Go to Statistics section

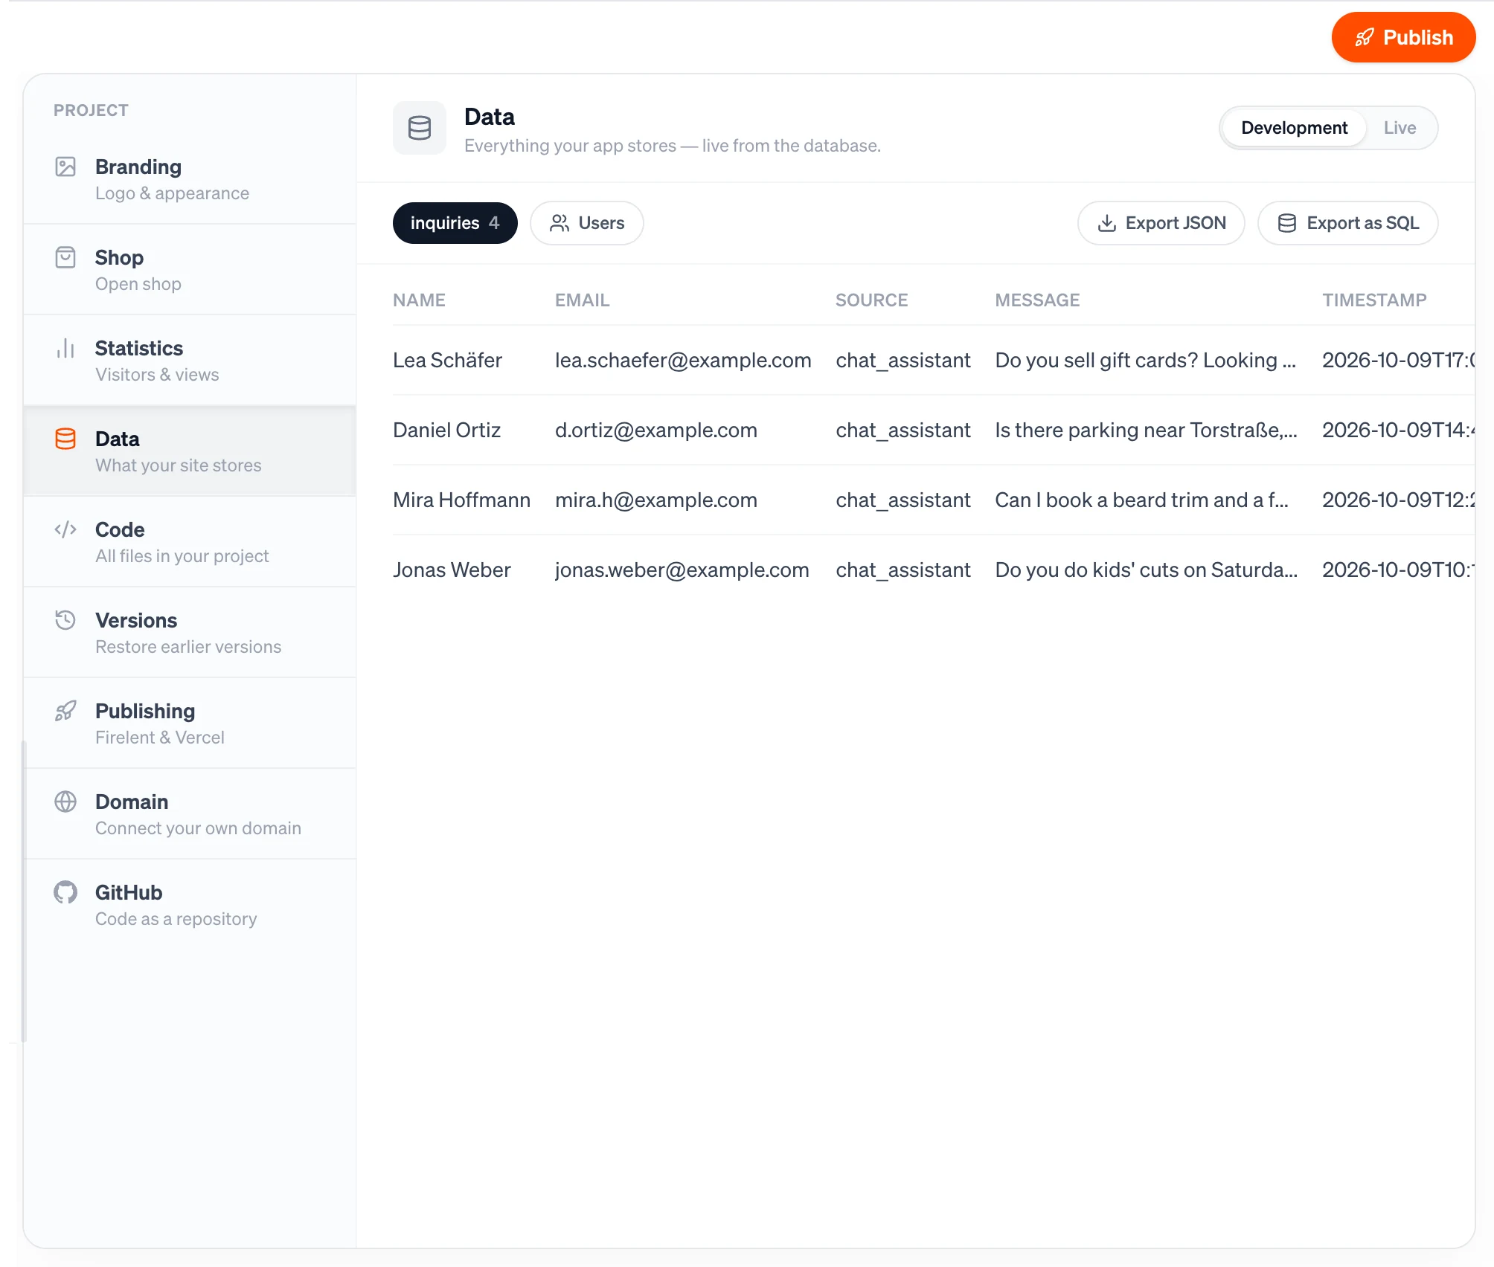190,361
